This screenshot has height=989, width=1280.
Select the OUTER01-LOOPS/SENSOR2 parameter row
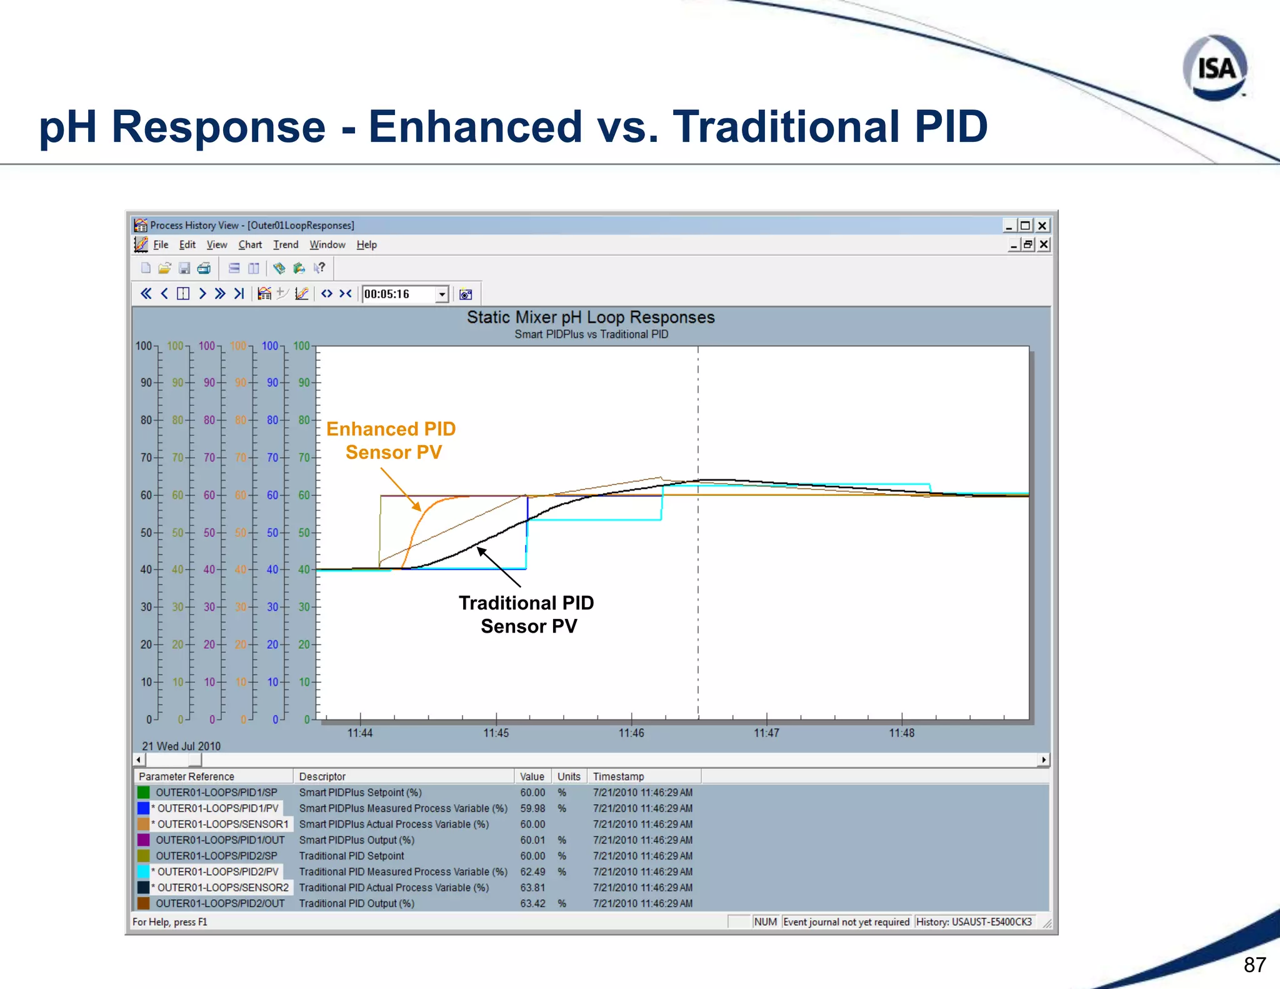pos(222,888)
